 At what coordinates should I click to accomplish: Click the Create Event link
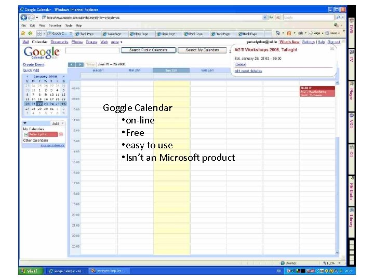33,64
